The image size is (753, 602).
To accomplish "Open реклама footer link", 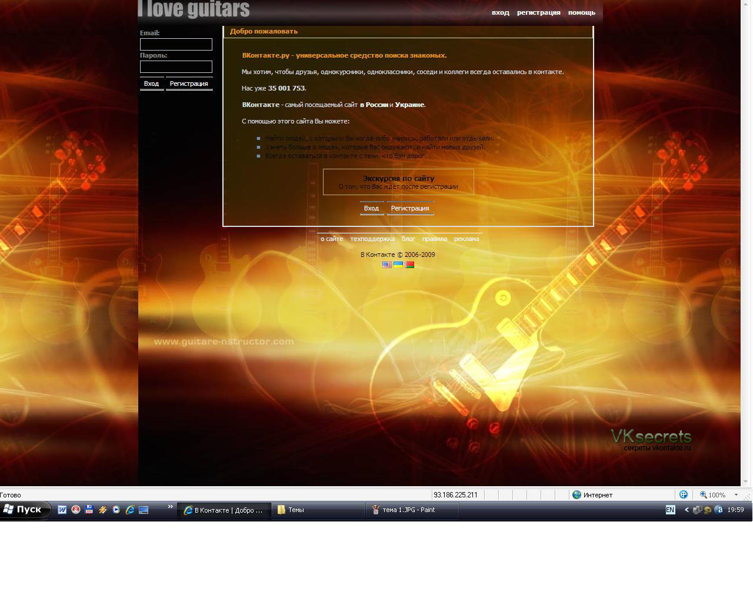I will 467,239.
